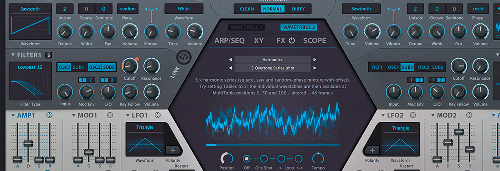
Task: Open the LFO1 Triangle waveform selector
Action: point(145,127)
